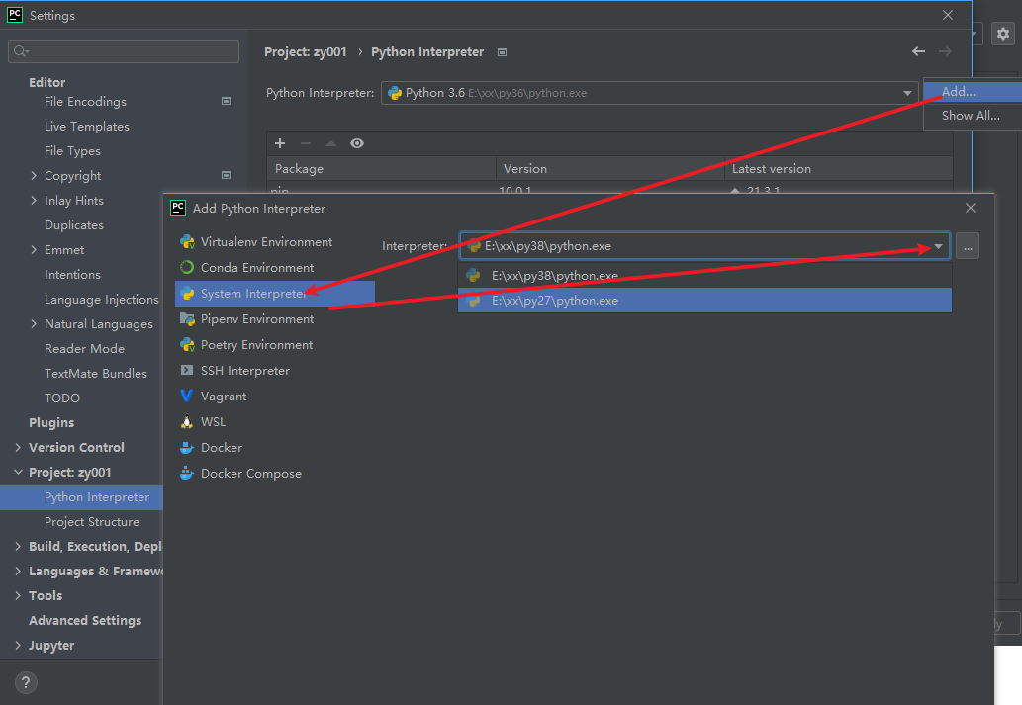Image resolution: width=1022 pixels, height=705 pixels.
Task: Select File Types in Editor section
Action: pyautogui.click(x=72, y=151)
